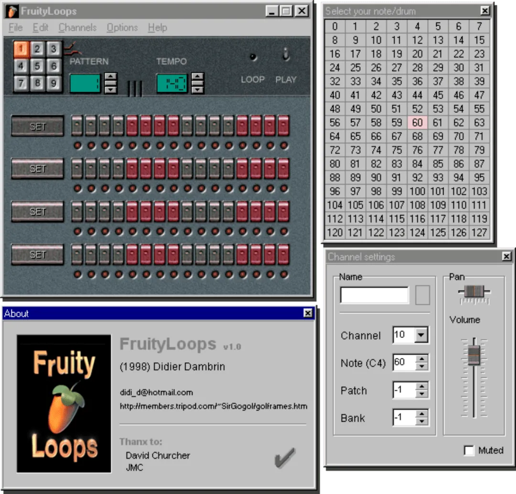Image resolution: width=516 pixels, height=494 pixels.
Task: Close the Select your note/drum window
Action: tap(485, 11)
